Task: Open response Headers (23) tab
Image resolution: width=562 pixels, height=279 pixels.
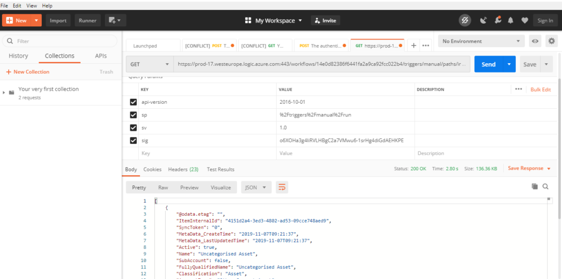Action: point(183,169)
